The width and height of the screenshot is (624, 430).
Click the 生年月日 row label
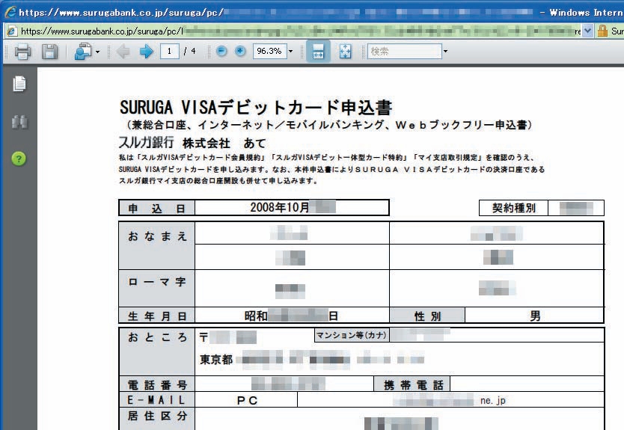point(157,316)
